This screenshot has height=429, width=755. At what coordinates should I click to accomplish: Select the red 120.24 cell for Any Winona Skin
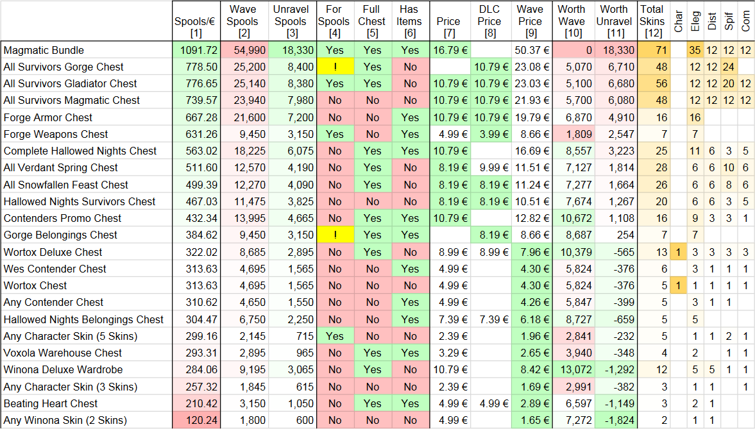coord(196,420)
